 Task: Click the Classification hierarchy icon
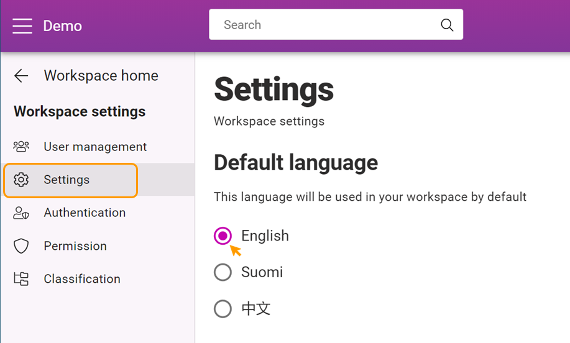21,278
